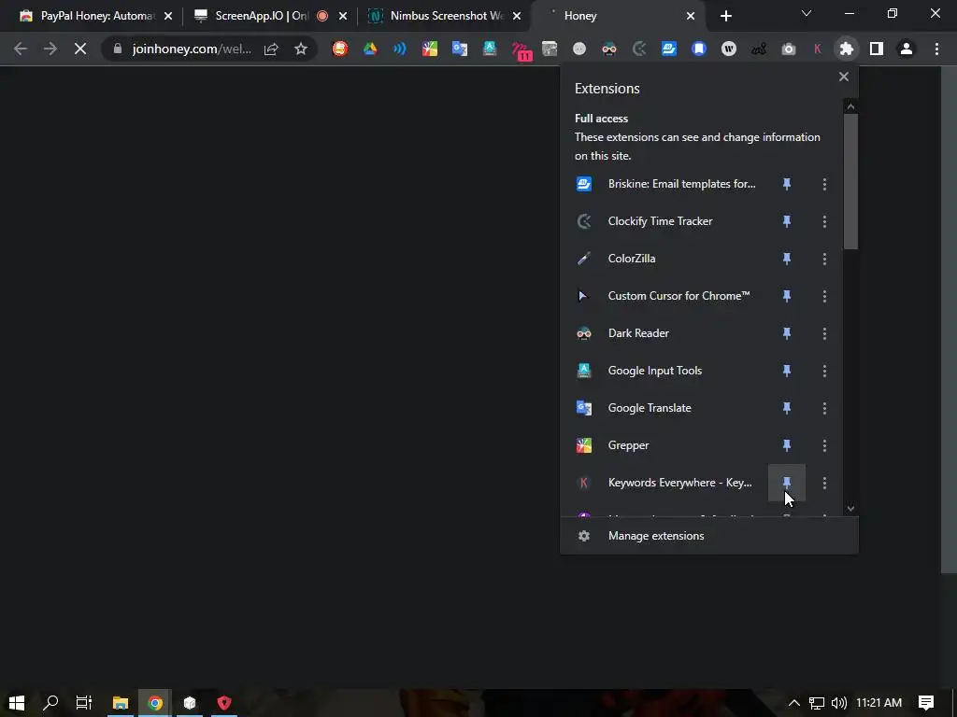
Task: Open Google Input Tools from the toolbar
Action: click(x=490, y=49)
